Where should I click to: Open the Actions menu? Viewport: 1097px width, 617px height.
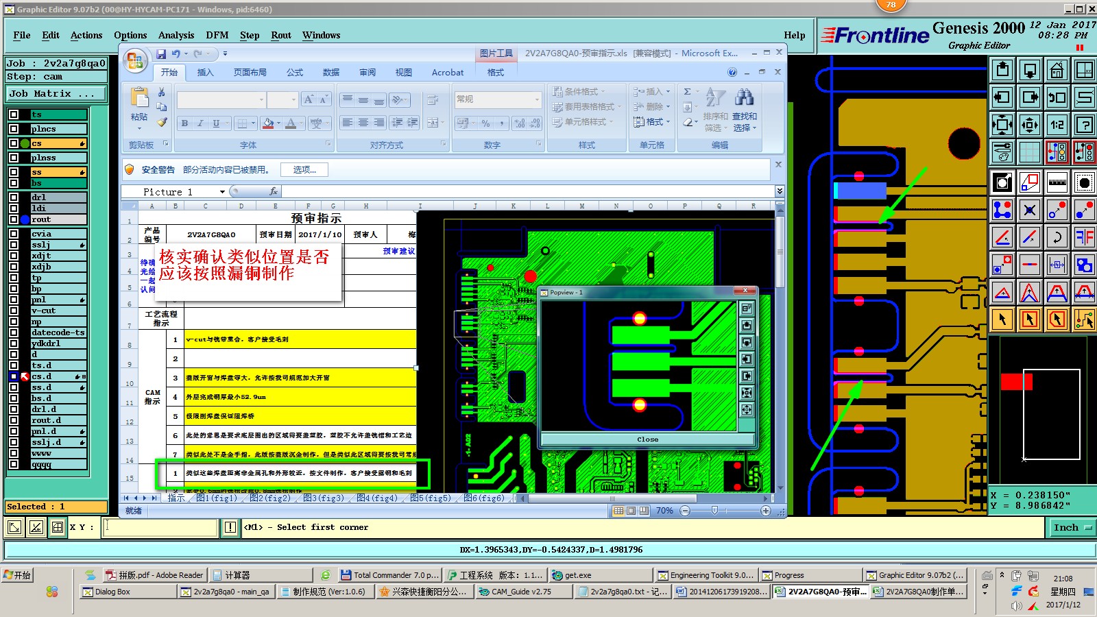(86, 35)
